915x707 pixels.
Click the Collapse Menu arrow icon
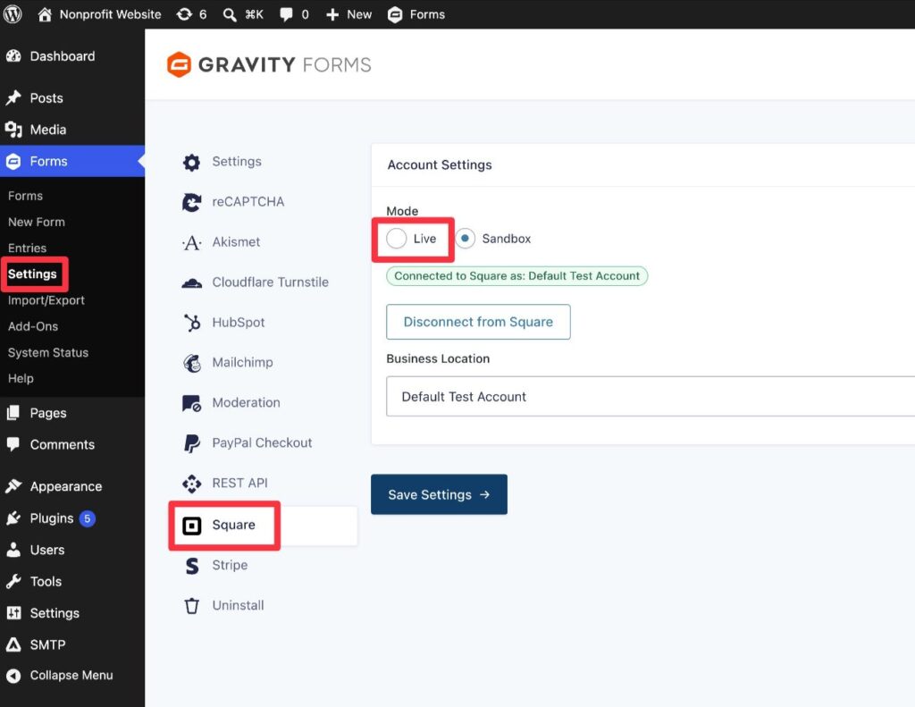click(13, 676)
